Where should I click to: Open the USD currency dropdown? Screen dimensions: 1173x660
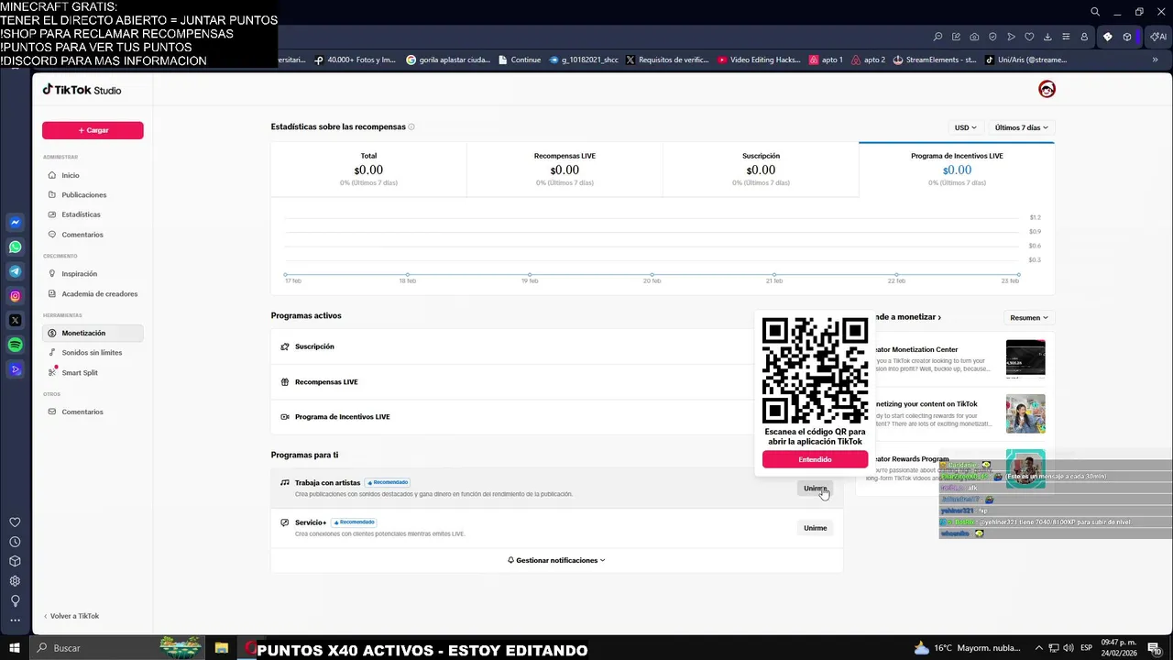click(965, 127)
